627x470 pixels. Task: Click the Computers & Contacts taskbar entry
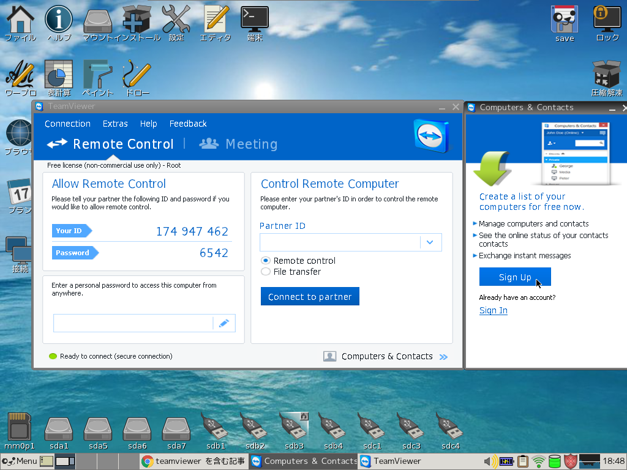tap(304, 461)
